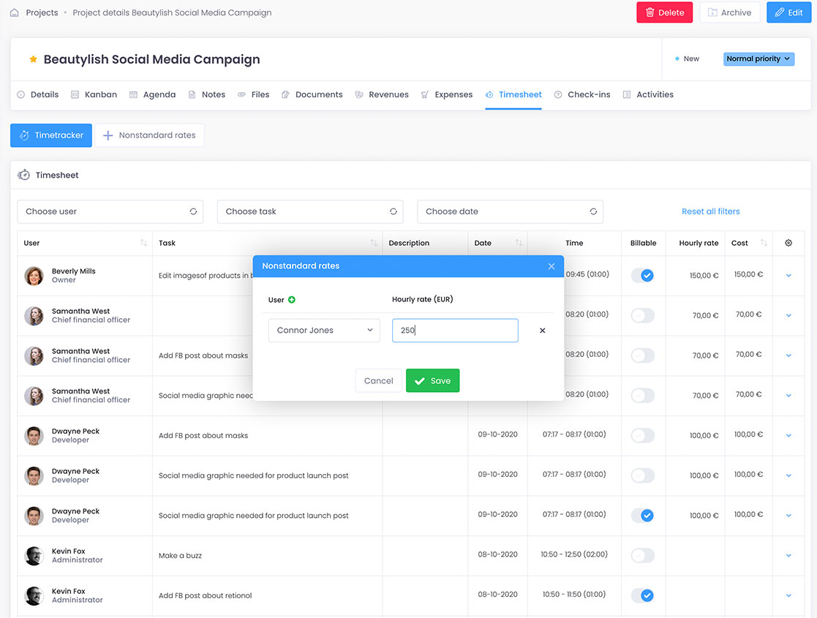
Task: Open Choose date filter dropdown
Action: [x=510, y=211]
